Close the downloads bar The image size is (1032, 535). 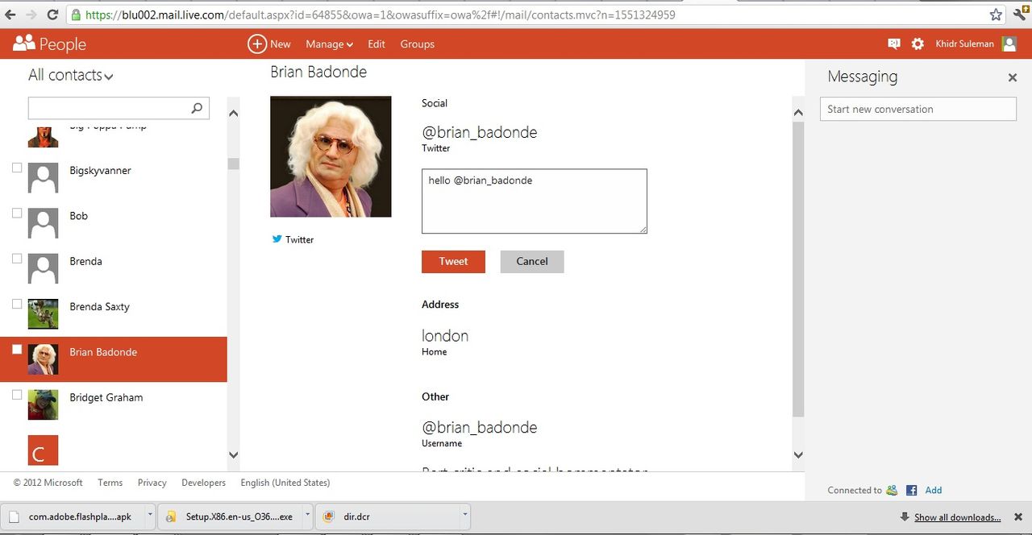click(x=1017, y=517)
